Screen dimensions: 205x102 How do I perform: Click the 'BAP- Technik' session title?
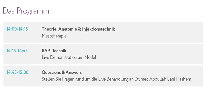pyautogui.click(x=54, y=50)
